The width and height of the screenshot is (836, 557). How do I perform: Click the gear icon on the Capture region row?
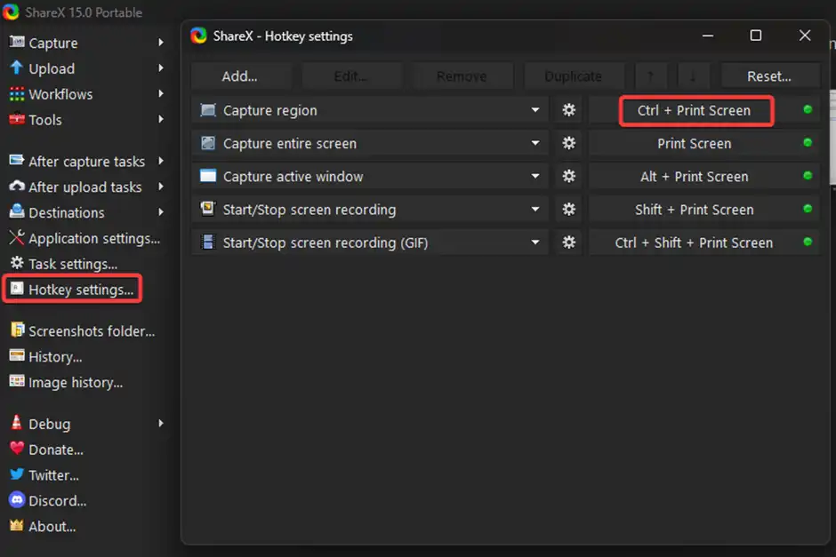568,110
